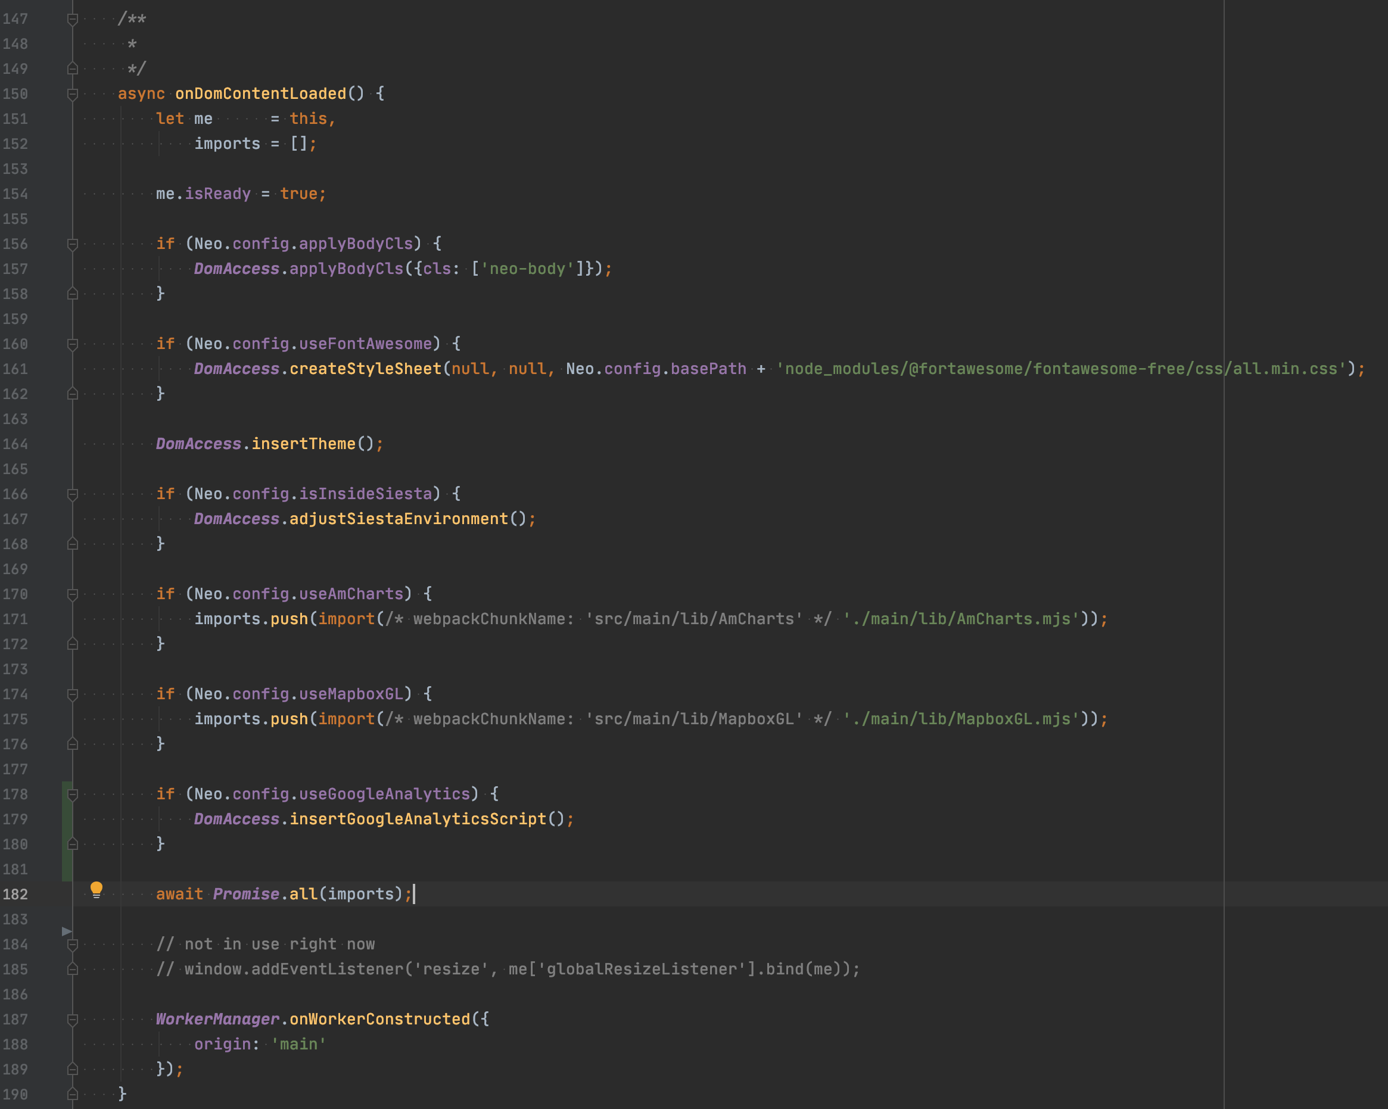Screen dimensions: 1388x1109
Task: Collapse the useMapboxGL if-block at line 174
Action: (73, 694)
